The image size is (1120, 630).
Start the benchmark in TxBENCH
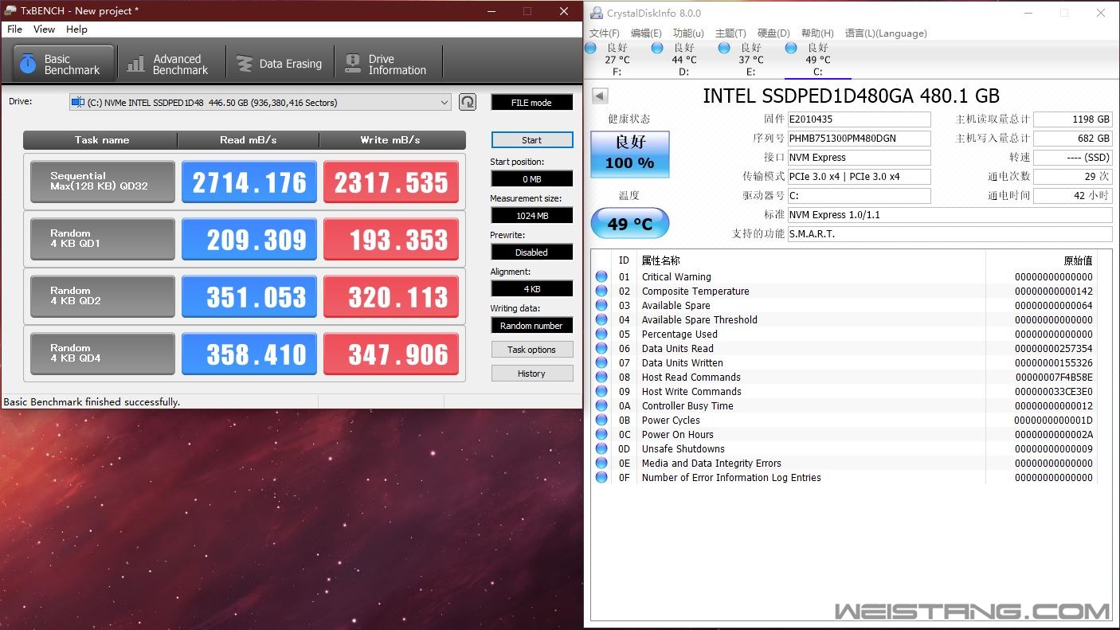[x=531, y=140]
